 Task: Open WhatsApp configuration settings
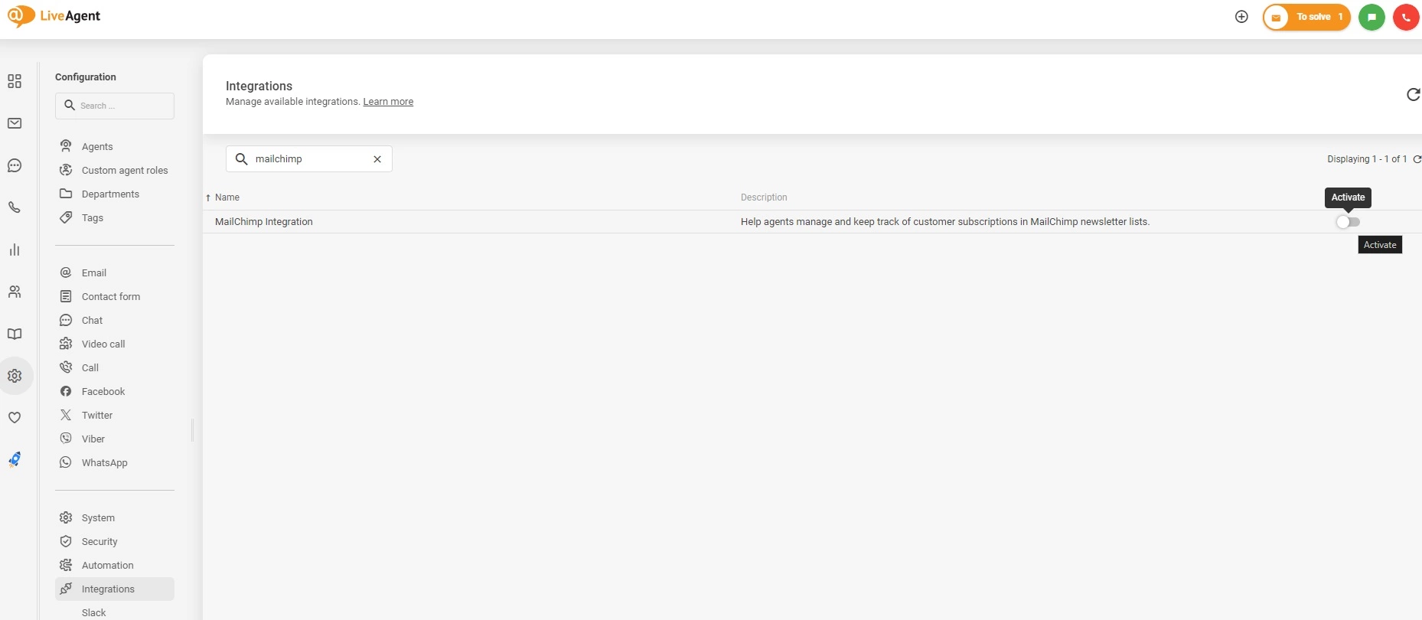pos(105,463)
